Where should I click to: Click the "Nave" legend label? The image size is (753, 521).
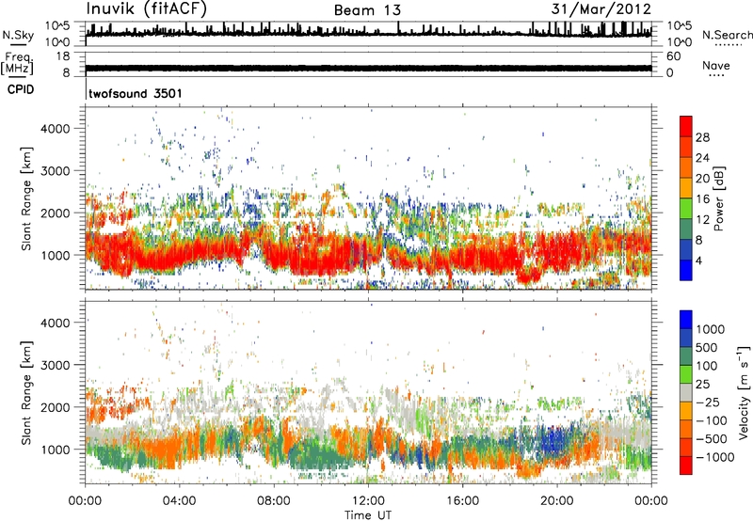click(716, 65)
